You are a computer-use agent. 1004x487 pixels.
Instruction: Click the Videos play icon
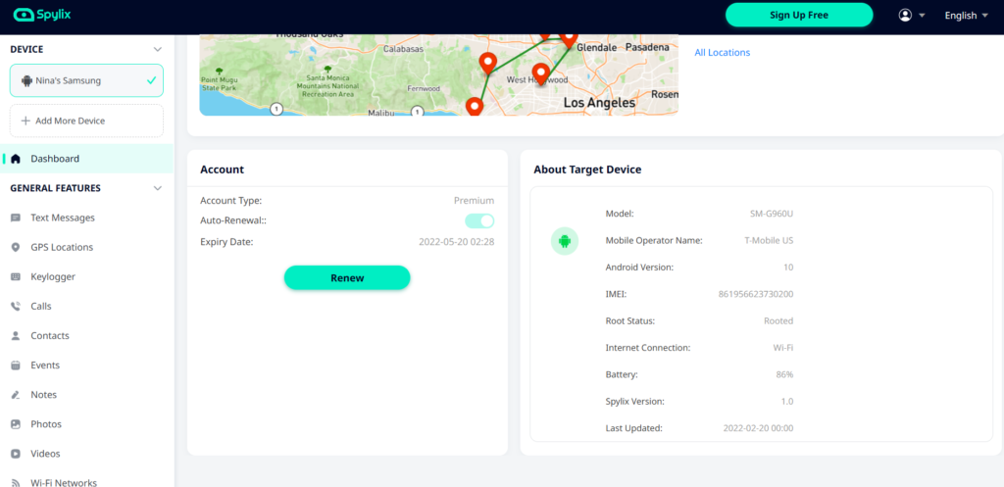(x=16, y=453)
